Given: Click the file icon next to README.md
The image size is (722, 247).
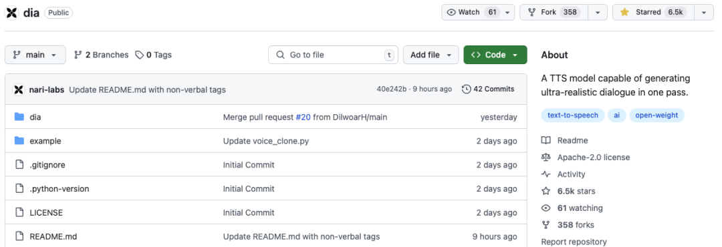Looking at the screenshot, I should coord(19,236).
